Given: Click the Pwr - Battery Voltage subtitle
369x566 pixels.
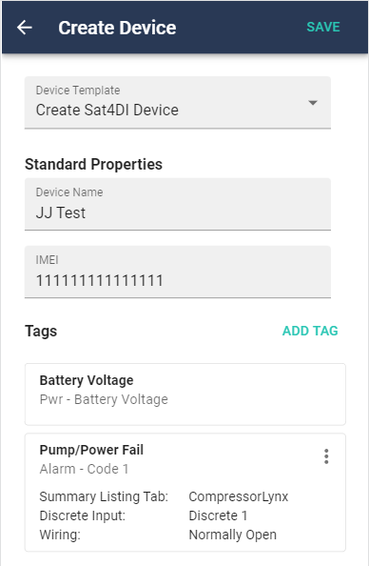Looking at the screenshot, I should [x=104, y=399].
